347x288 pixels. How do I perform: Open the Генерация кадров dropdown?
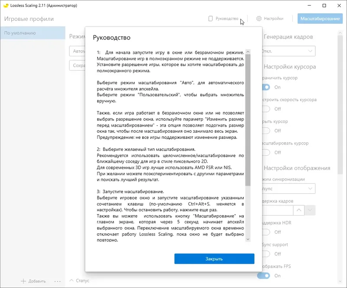pos(289,51)
